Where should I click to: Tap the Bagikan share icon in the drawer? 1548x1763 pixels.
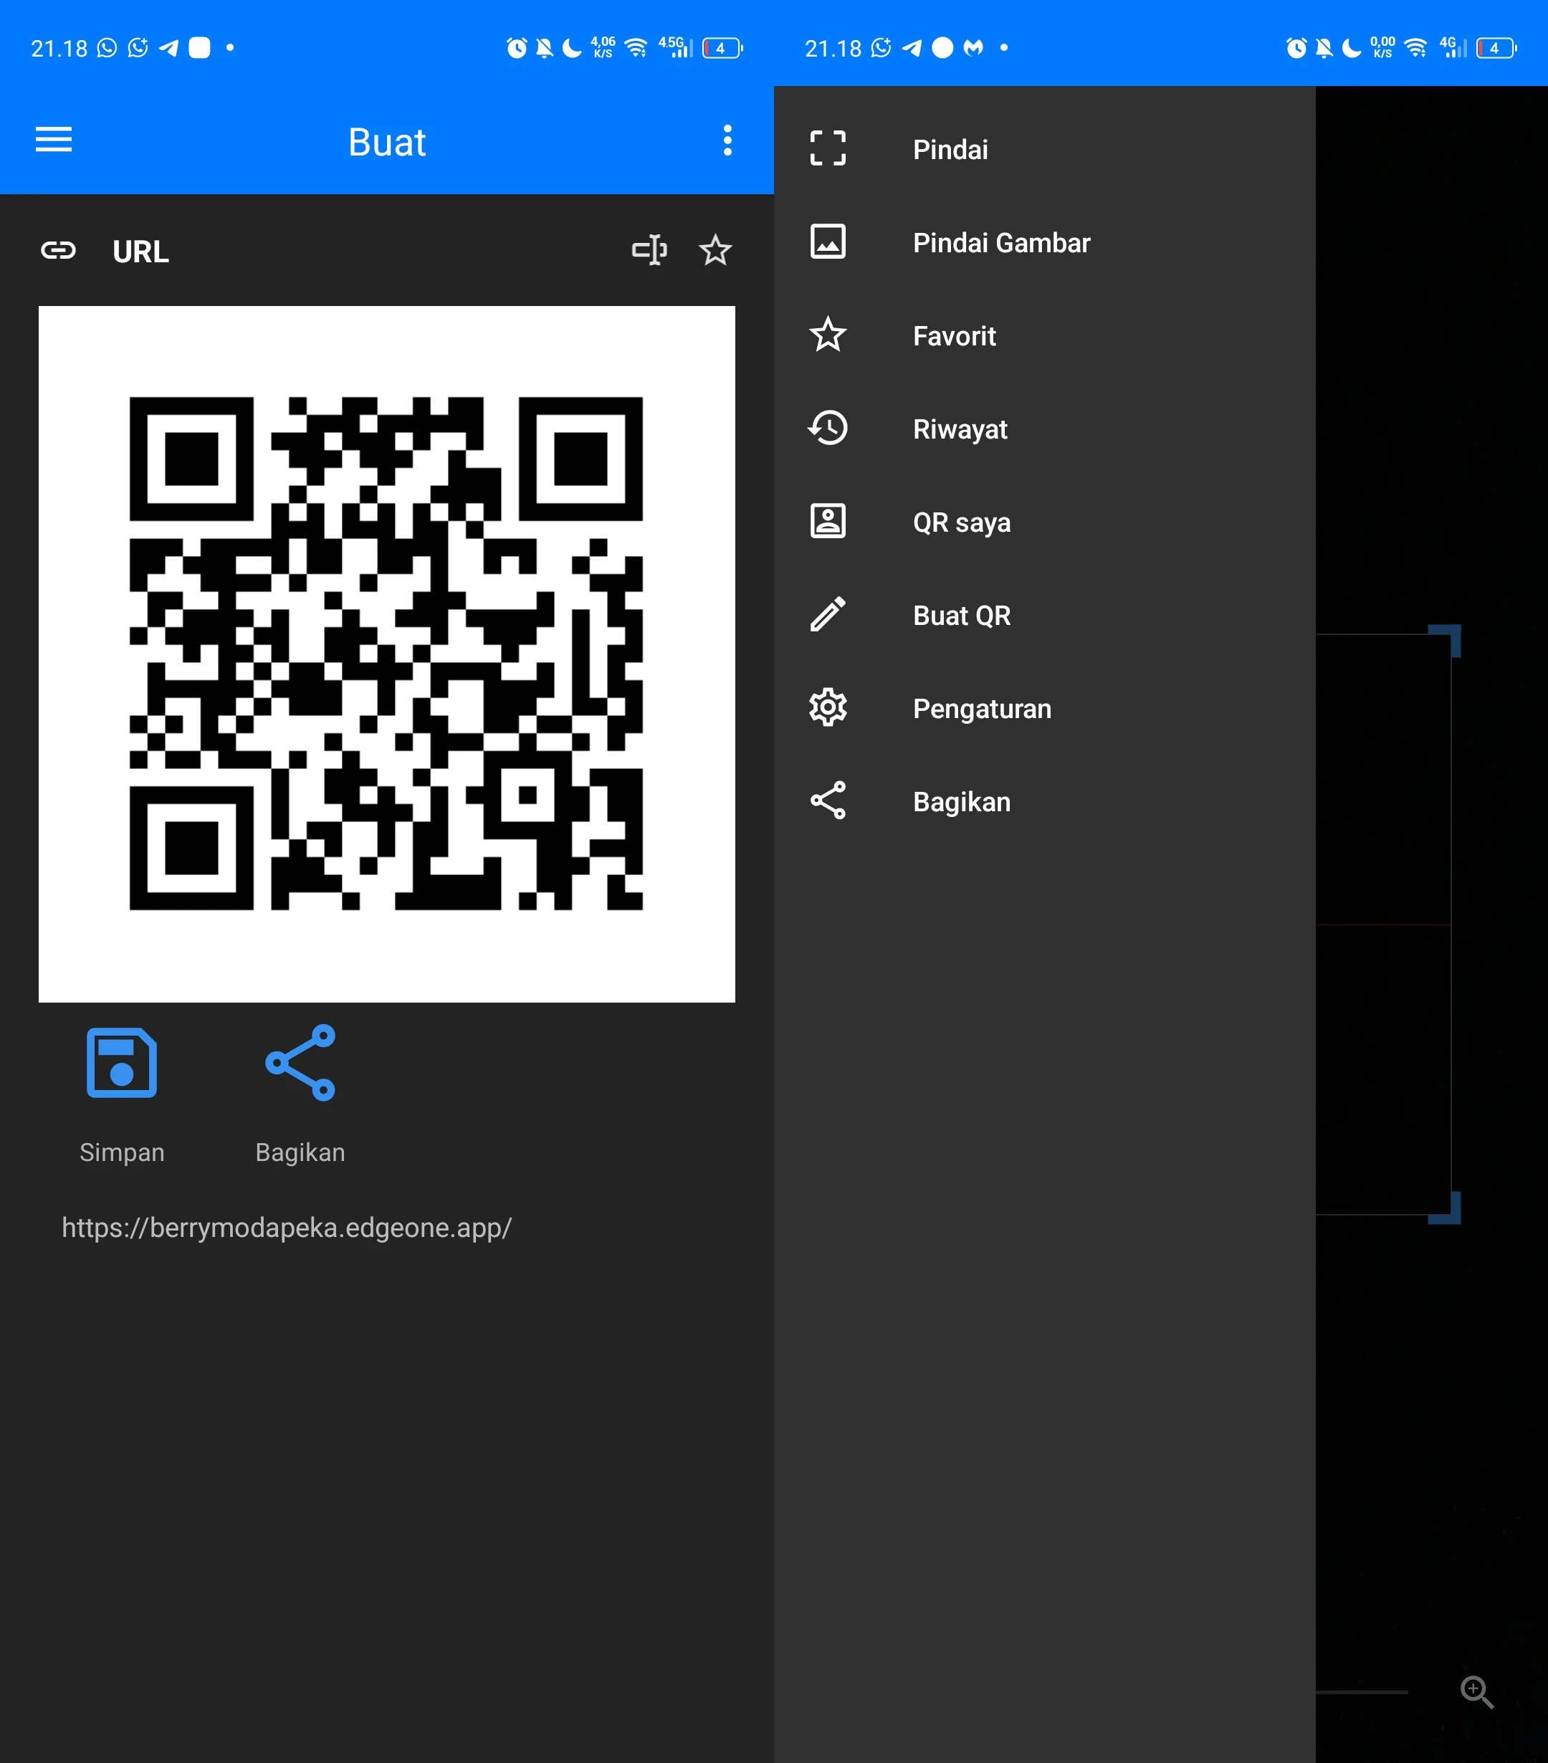click(827, 800)
